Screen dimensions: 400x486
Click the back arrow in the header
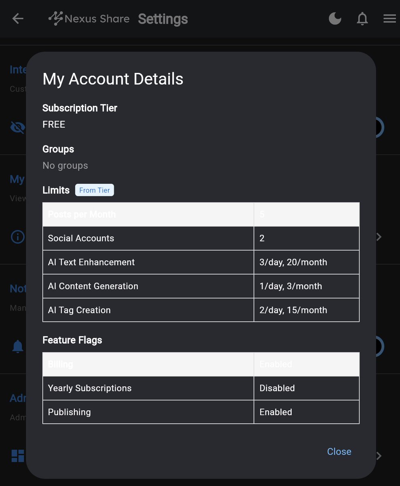[x=17, y=19]
